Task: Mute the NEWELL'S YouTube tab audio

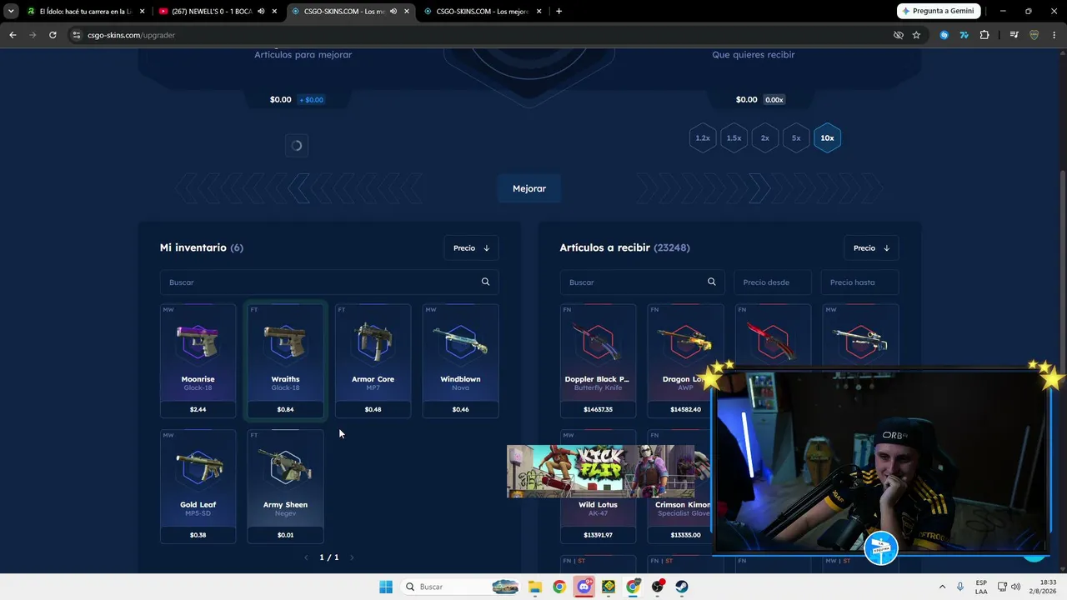Action: (261, 11)
